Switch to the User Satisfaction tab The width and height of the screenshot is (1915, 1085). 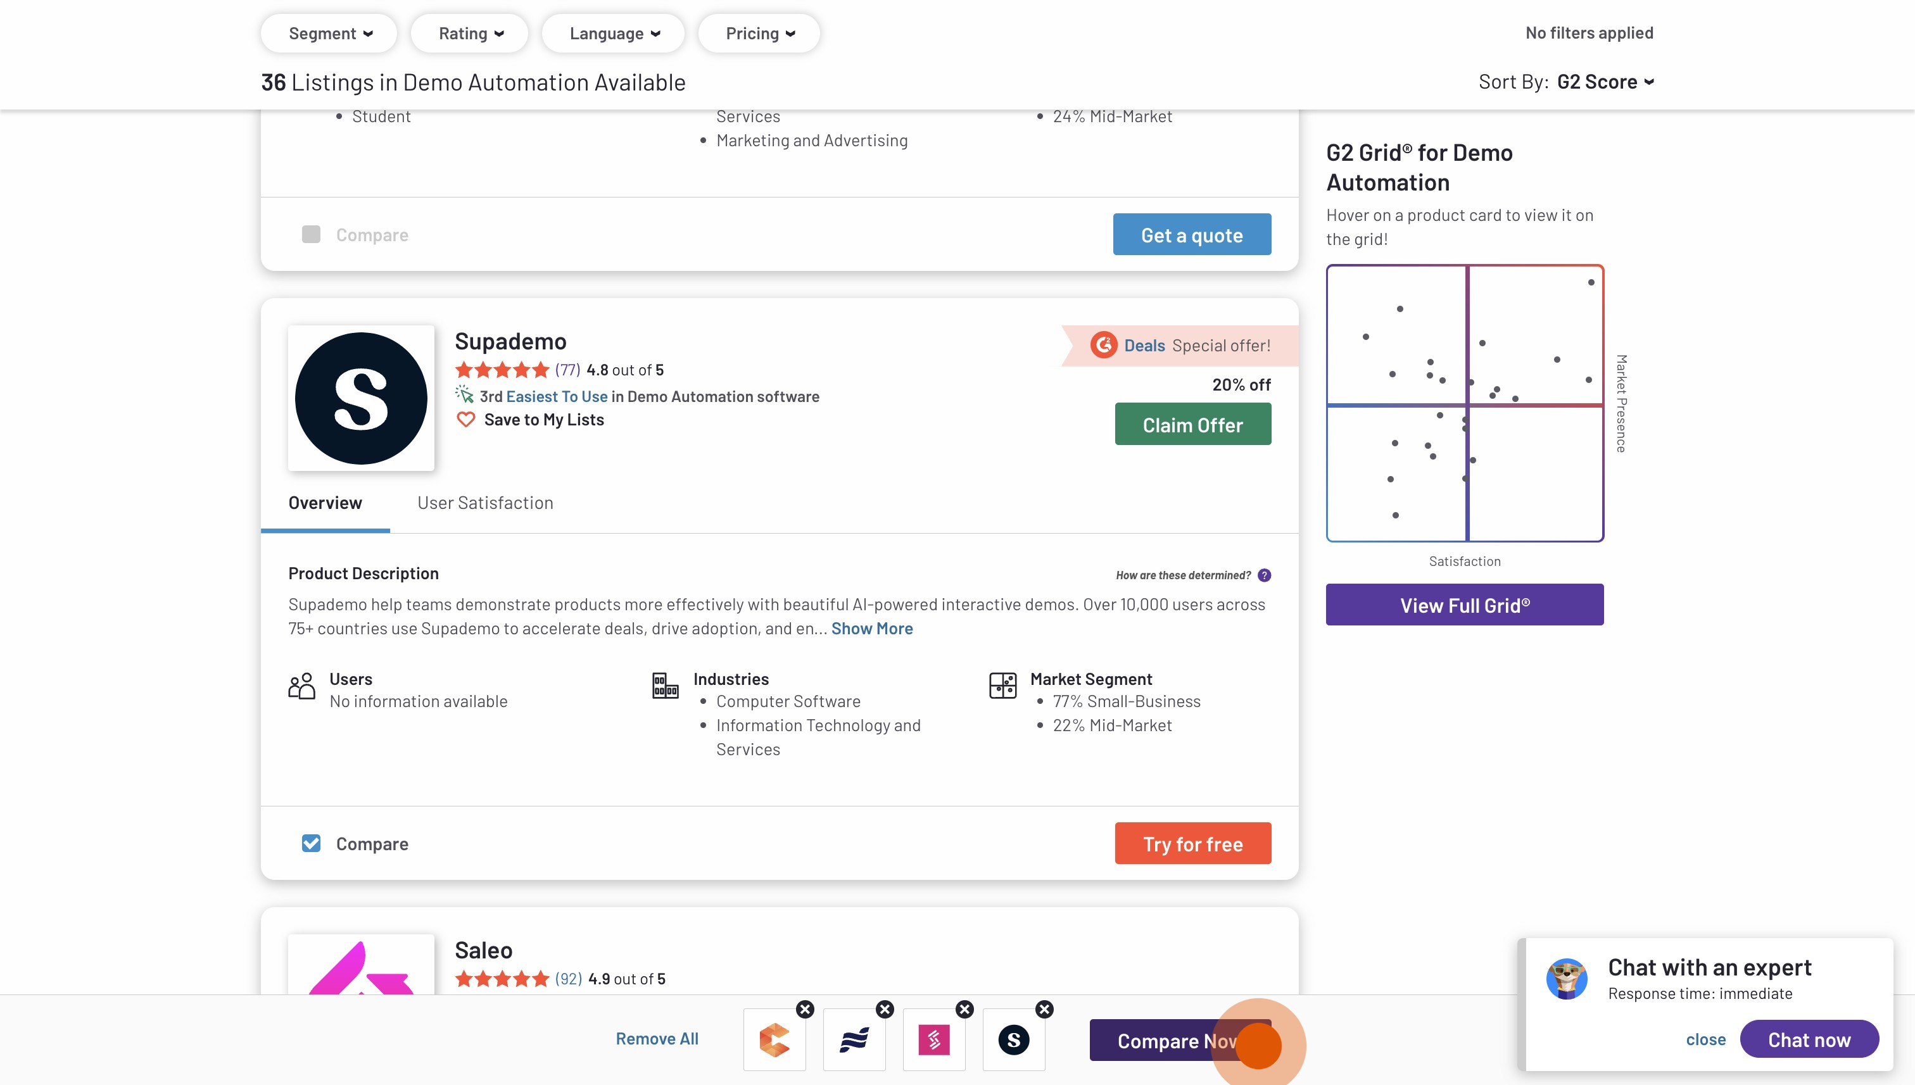(x=485, y=502)
